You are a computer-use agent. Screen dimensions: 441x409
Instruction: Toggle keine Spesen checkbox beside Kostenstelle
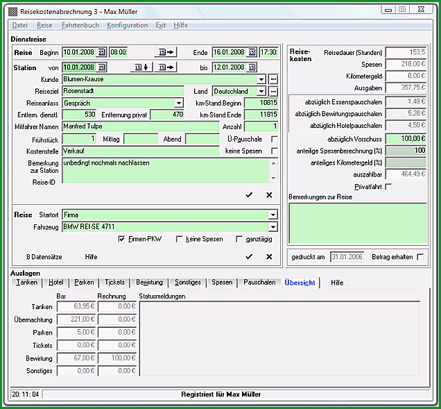click(274, 151)
